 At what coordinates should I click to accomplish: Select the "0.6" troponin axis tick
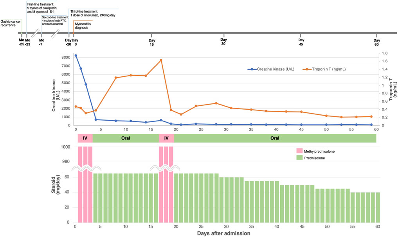coord(385,101)
